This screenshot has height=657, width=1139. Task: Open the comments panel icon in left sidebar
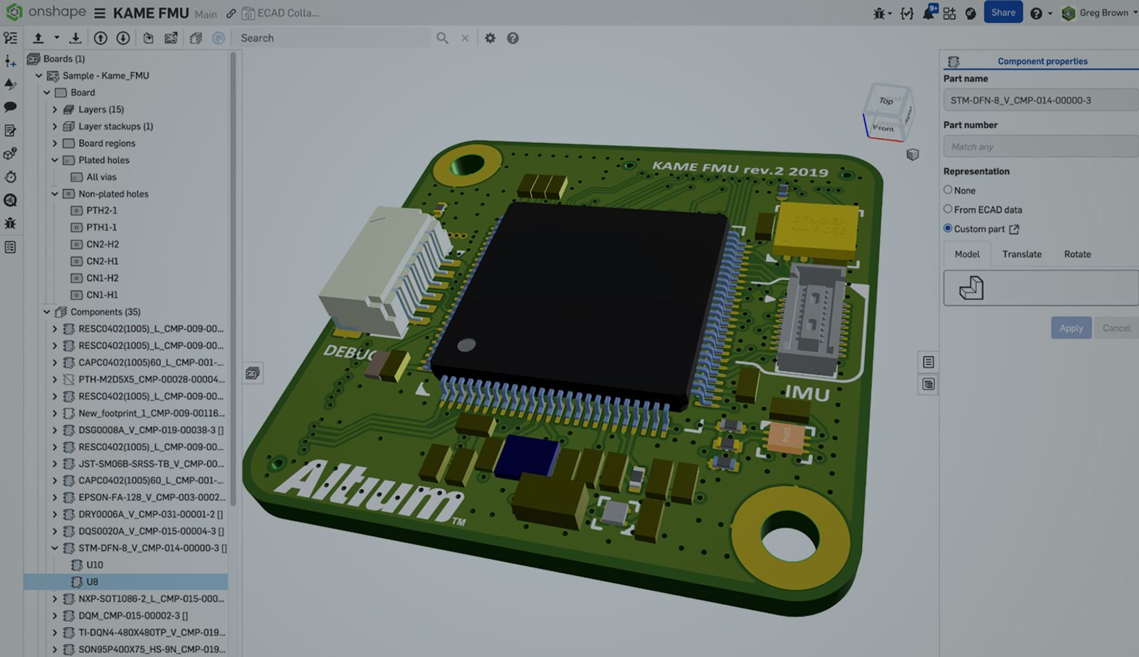coord(10,107)
